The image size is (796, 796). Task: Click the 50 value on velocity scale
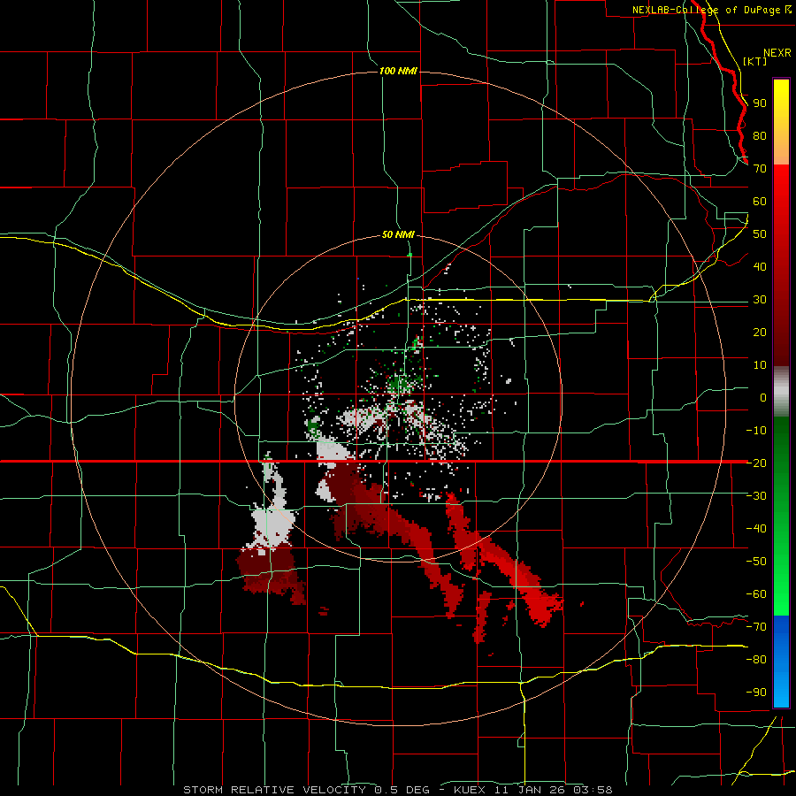pyautogui.click(x=760, y=234)
